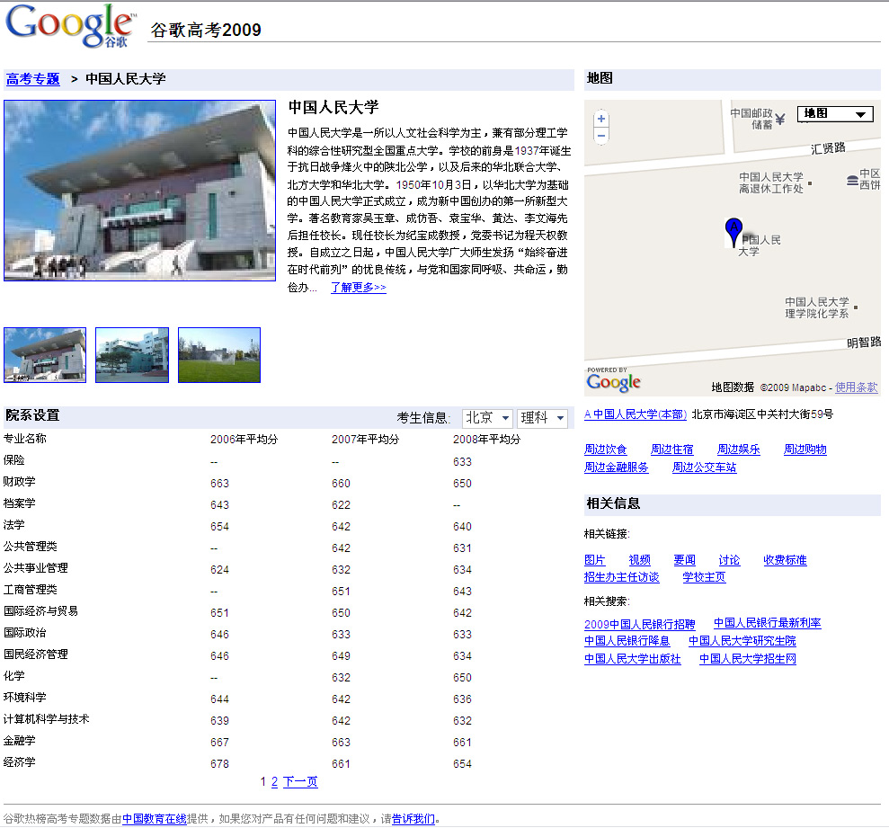
Task: Select the third thumbnail with green lawn
Action: coord(219,355)
